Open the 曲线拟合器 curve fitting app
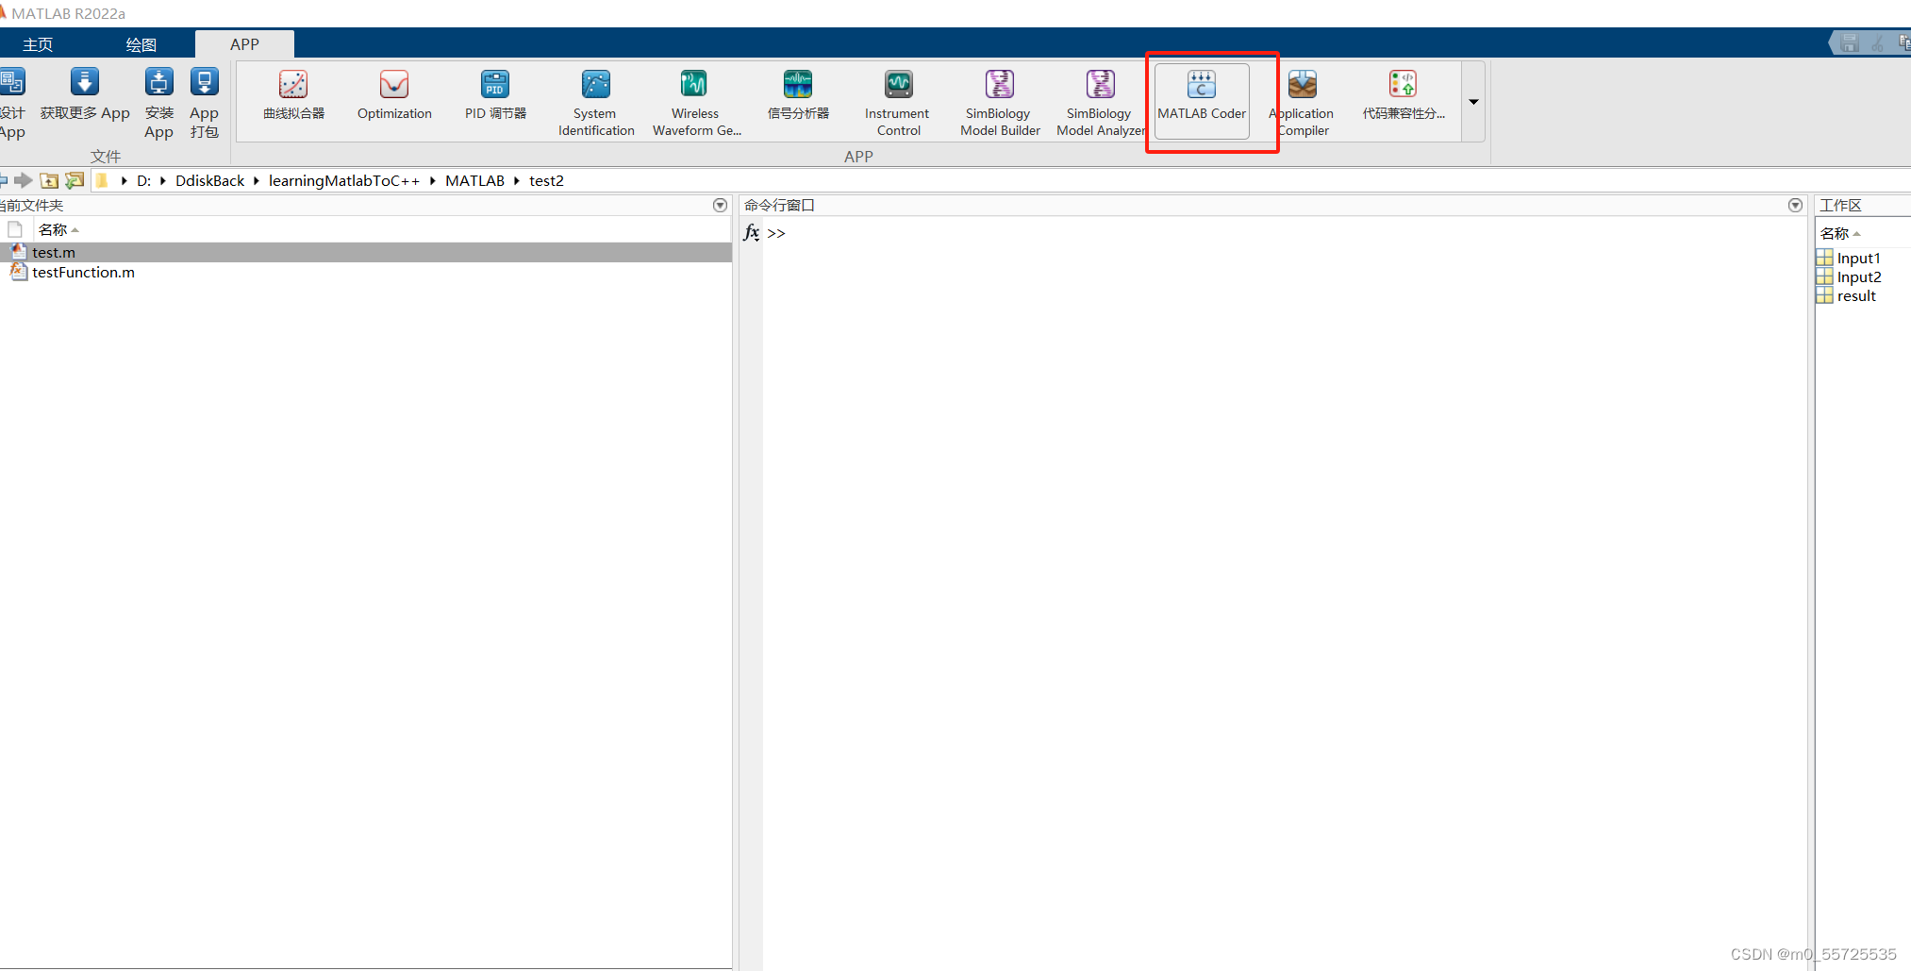Screen dimensions: 1911x971 click(292, 99)
